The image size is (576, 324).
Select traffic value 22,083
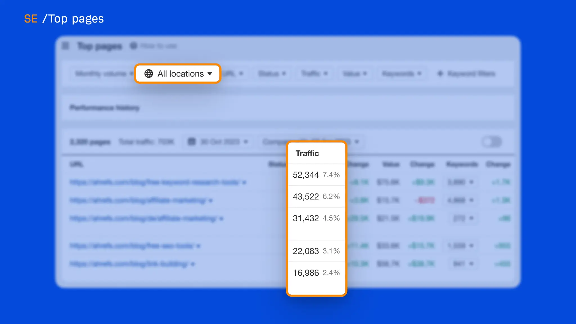pyautogui.click(x=306, y=251)
